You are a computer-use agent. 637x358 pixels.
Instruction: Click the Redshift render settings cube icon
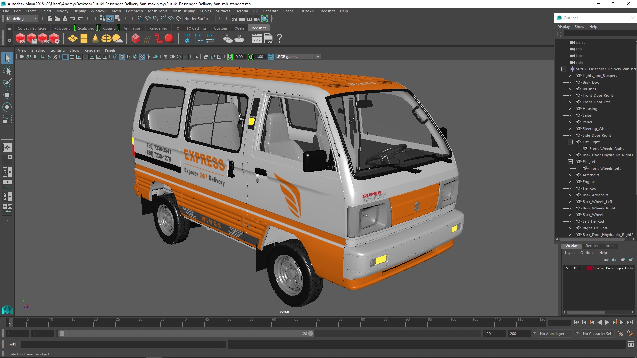click(55, 39)
